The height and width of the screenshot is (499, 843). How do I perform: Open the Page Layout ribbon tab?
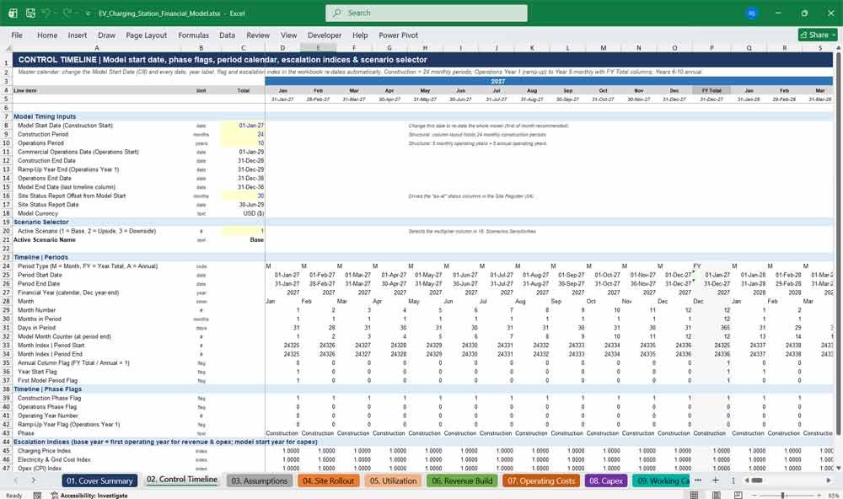pos(146,35)
